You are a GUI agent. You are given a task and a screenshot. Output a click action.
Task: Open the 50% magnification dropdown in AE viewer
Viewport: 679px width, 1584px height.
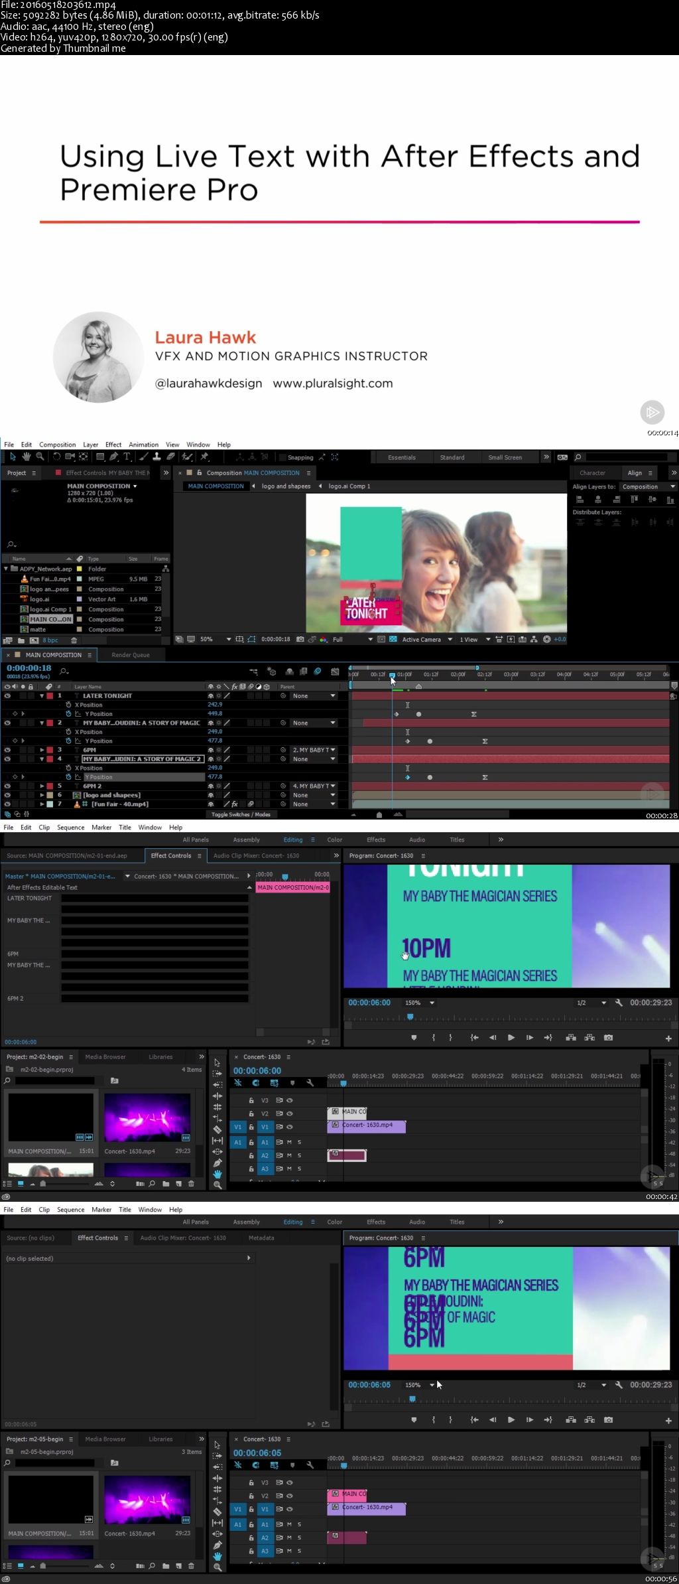click(x=216, y=639)
